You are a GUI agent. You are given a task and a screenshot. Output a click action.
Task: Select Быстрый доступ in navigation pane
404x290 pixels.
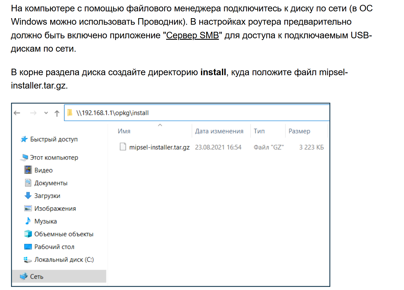(54, 139)
